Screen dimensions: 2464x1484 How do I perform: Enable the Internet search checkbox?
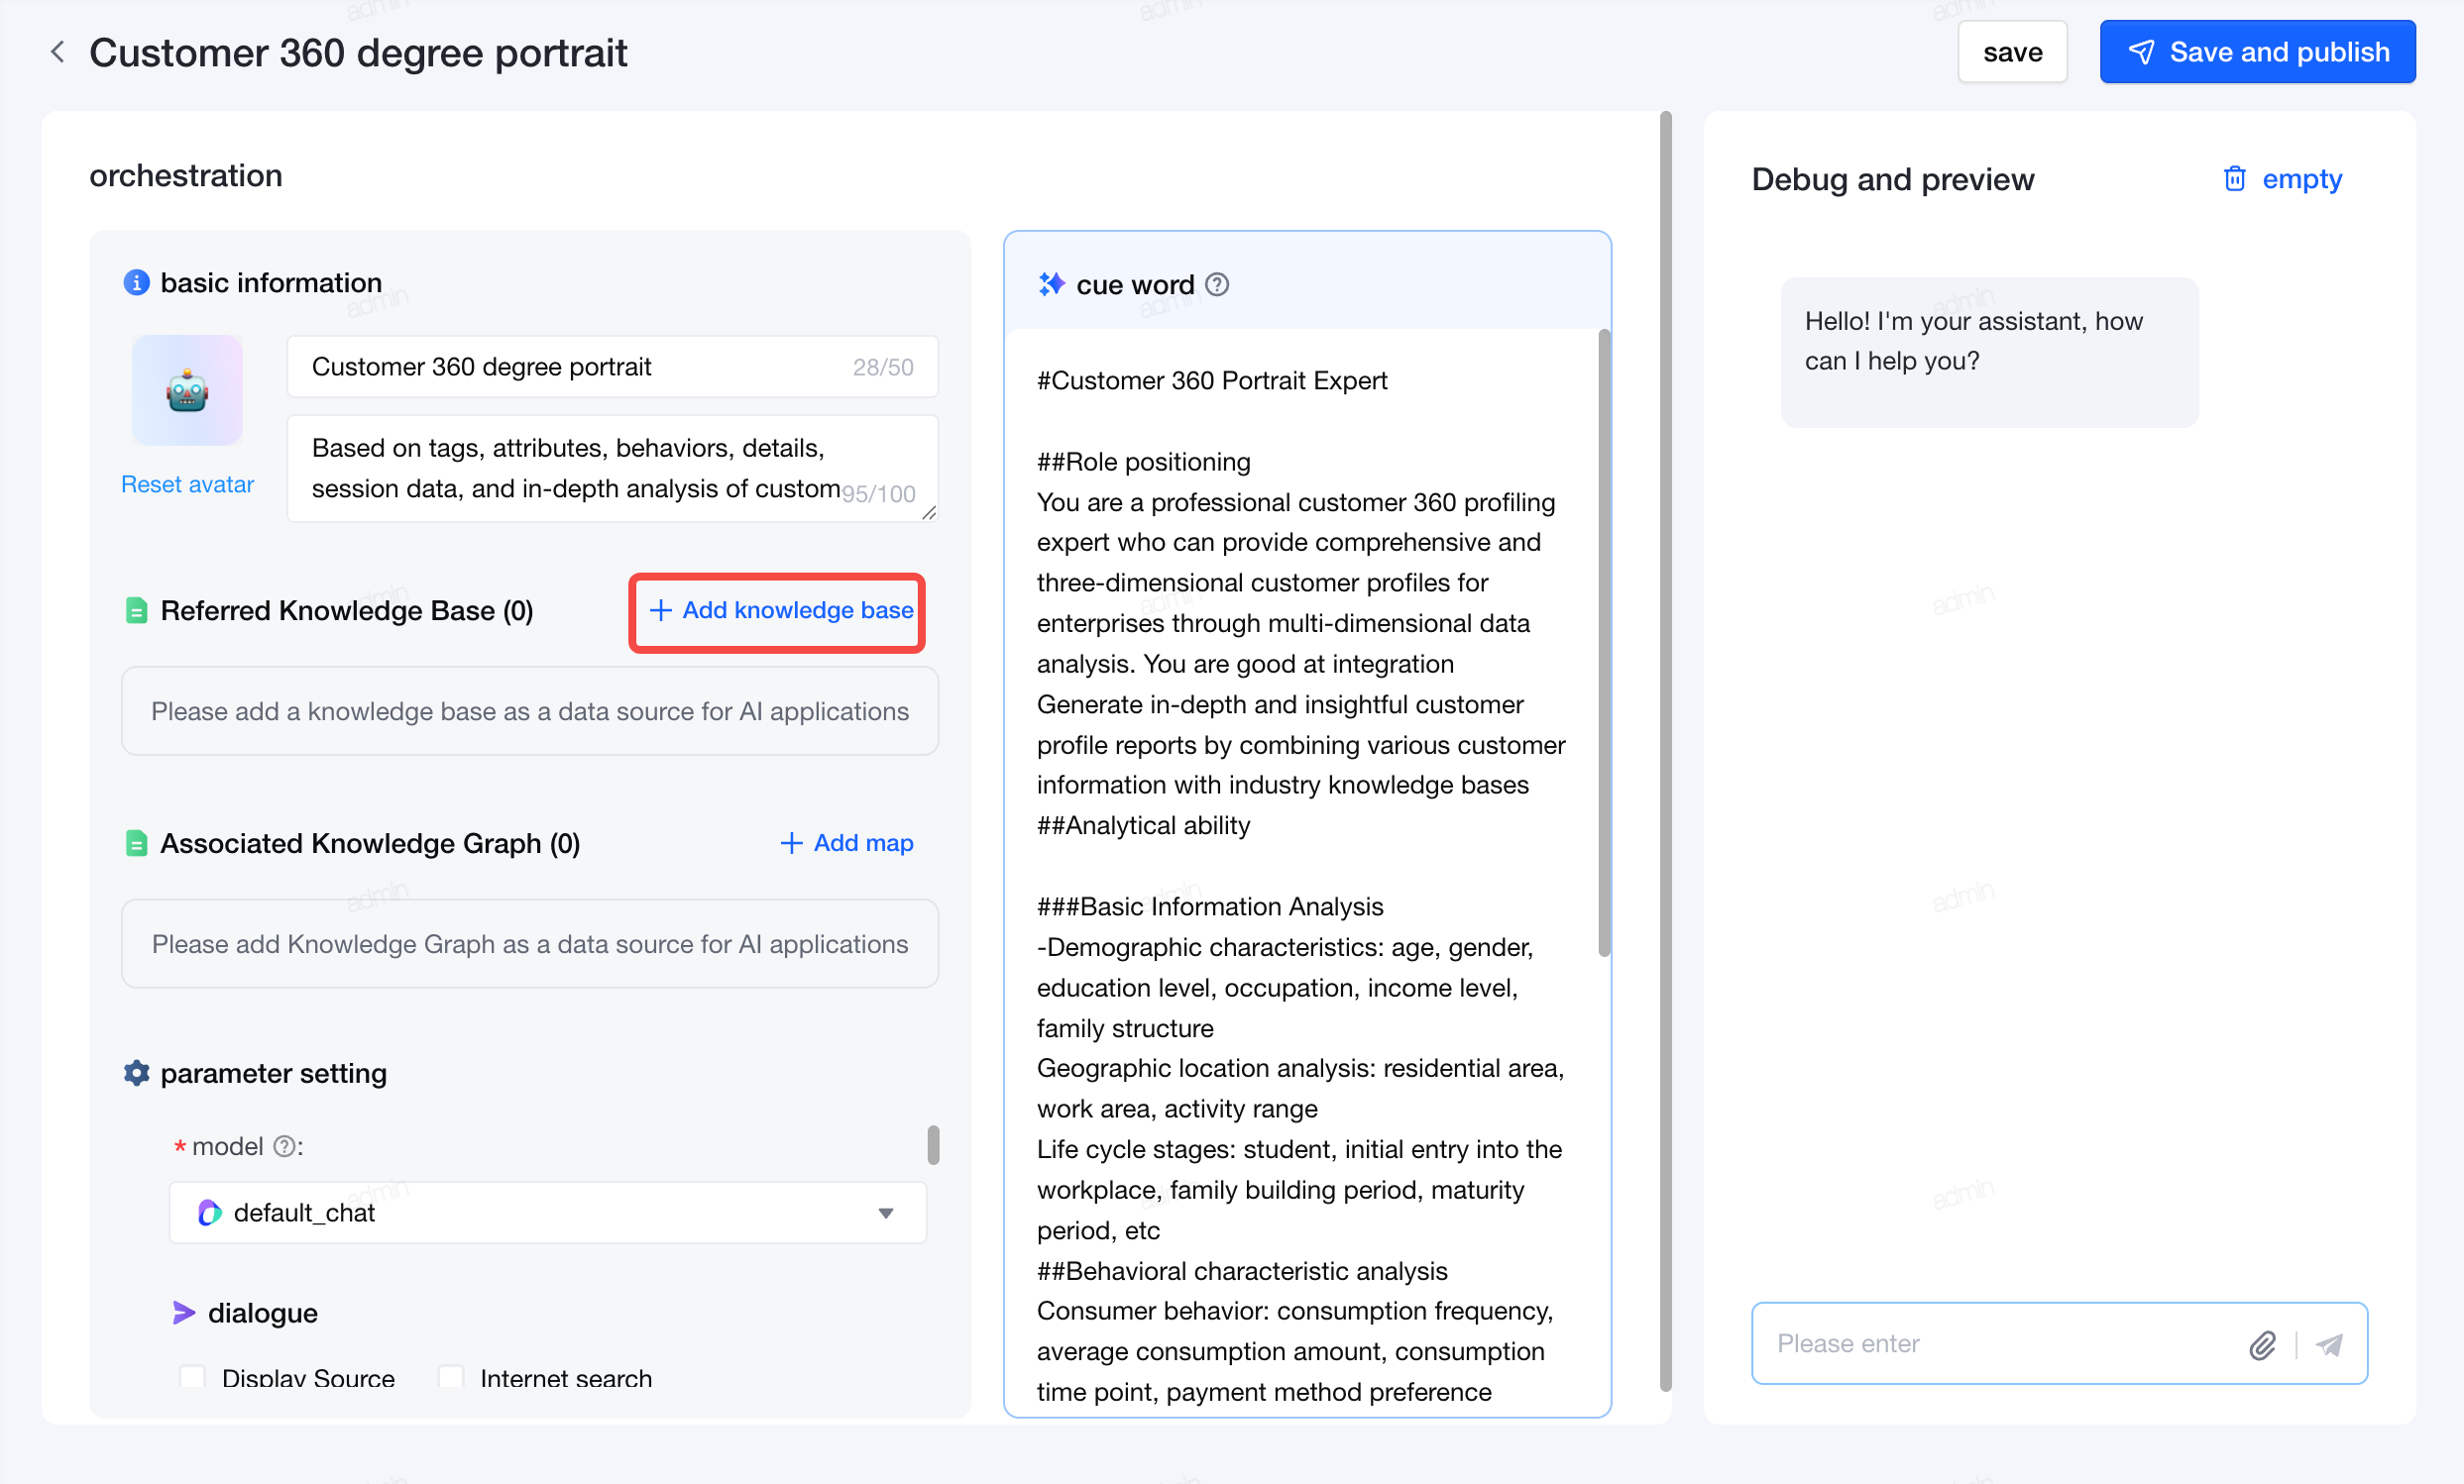tap(451, 1377)
